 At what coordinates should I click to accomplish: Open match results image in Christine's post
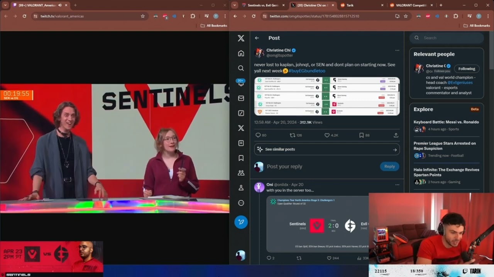(327, 96)
